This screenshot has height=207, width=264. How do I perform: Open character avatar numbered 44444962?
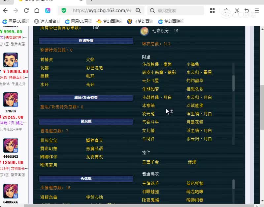click(x=11, y=145)
